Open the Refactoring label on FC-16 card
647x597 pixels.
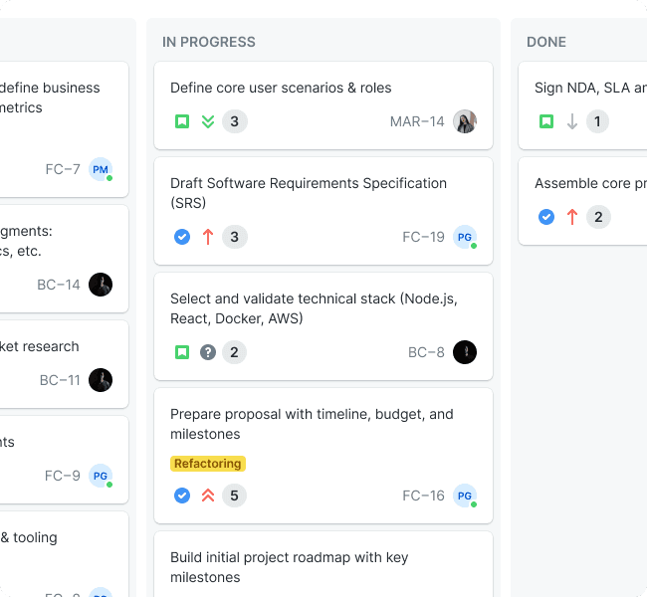click(x=208, y=464)
